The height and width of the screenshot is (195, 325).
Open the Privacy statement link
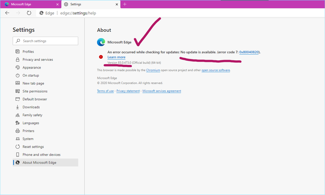pos(128,91)
